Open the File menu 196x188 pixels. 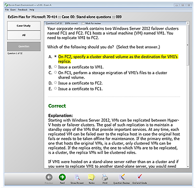point(7,10)
